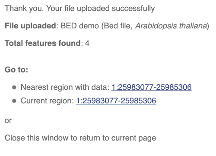Click the bold 'File uploaded' label
Image resolution: width=216 pixels, height=156 pixels.
click(30, 26)
